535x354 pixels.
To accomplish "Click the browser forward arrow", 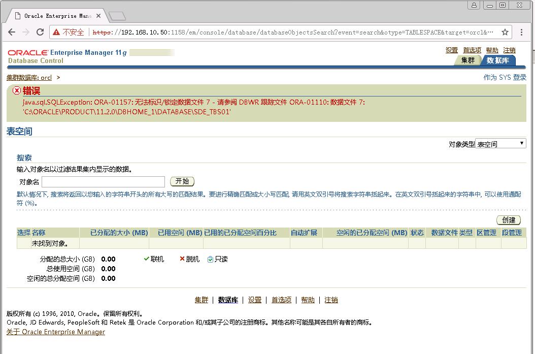I will click(26, 32).
